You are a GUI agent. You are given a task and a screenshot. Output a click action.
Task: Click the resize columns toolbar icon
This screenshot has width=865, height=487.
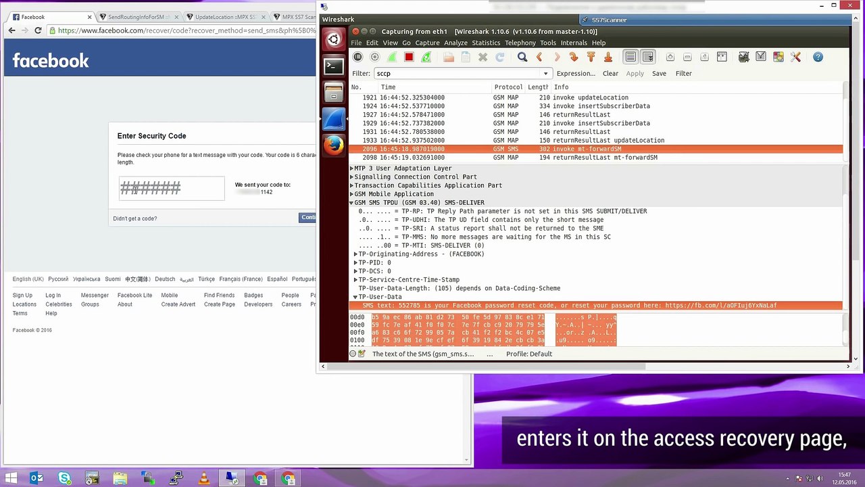(722, 57)
